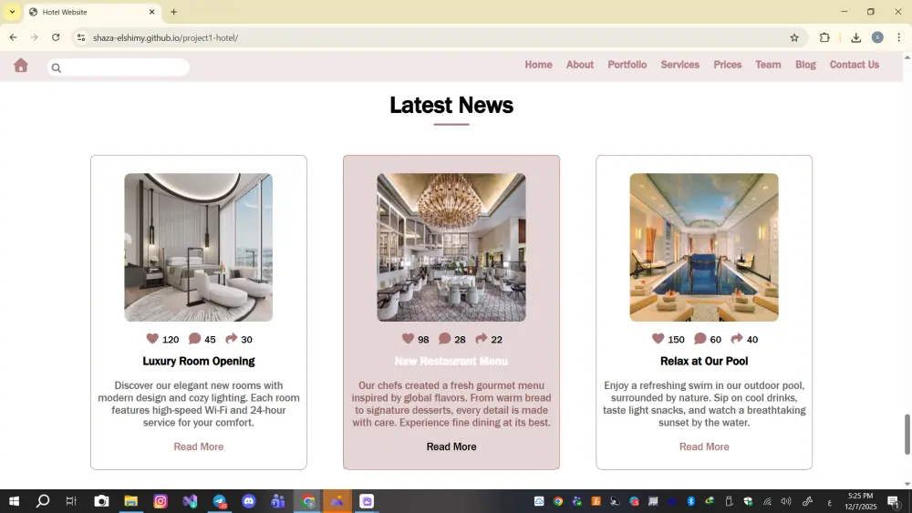Click the Relax at Our Pool title
This screenshot has height=513, width=912.
pos(704,361)
